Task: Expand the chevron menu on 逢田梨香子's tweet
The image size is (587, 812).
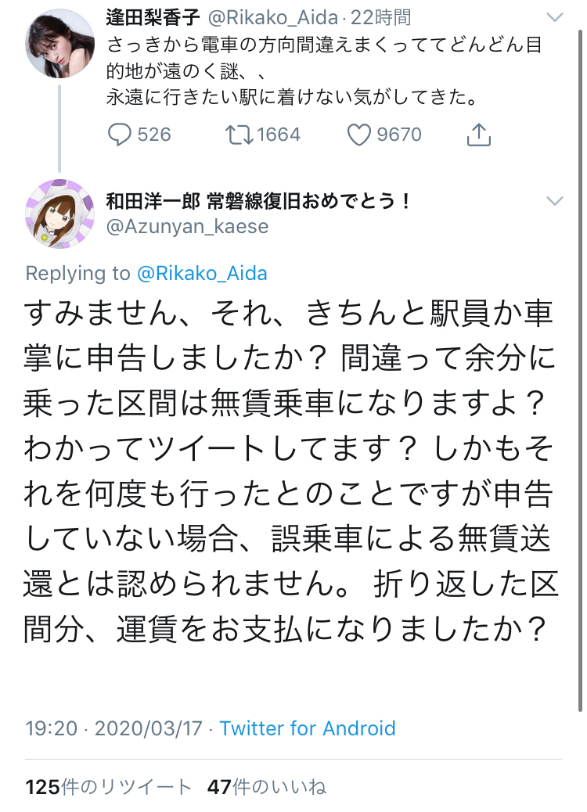Action: pyautogui.click(x=554, y=18)
